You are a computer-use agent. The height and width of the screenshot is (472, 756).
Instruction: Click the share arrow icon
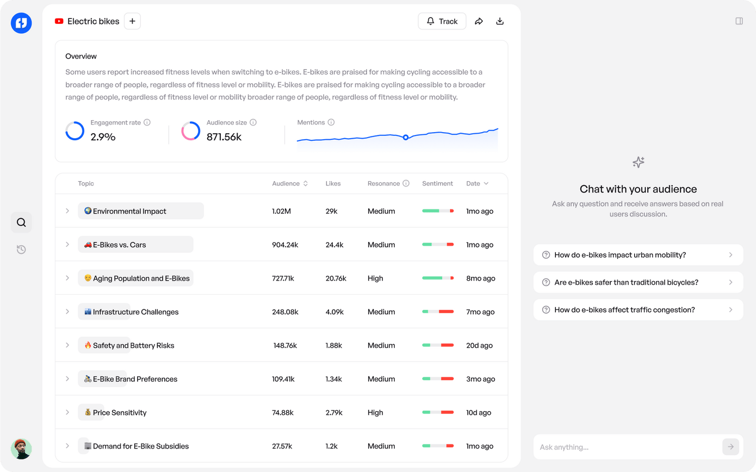click(x=479, y=21)
